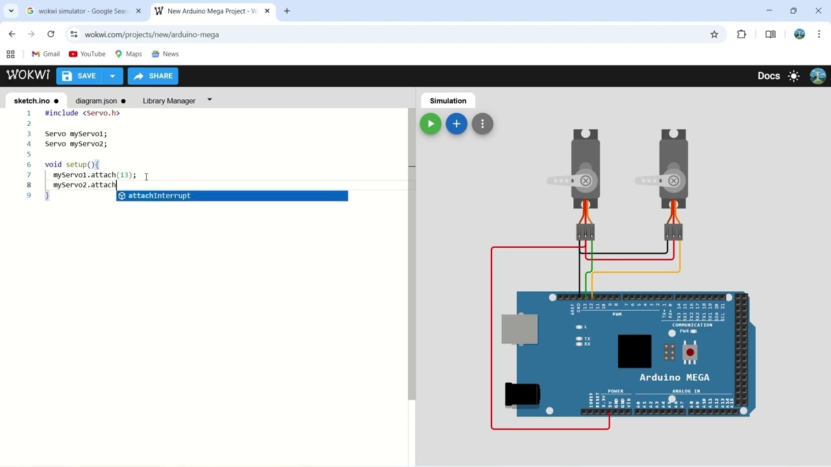
Task: Start the simulation with the green play button
Action: coord(430,124)
